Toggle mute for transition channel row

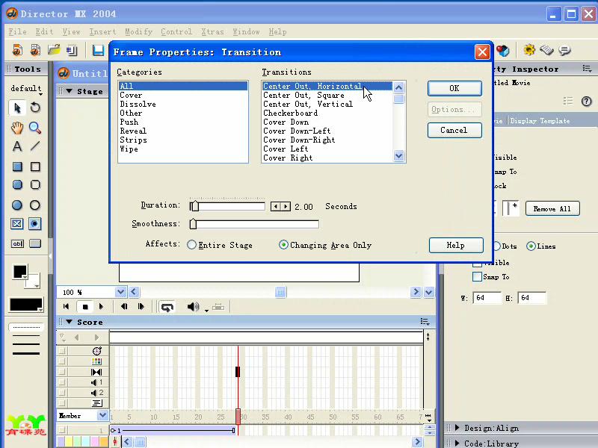(62, 372)
